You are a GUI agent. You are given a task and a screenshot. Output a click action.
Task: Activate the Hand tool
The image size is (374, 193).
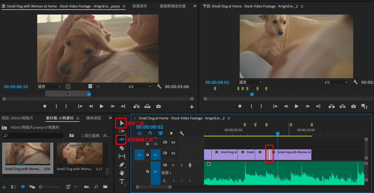(122, 173)
